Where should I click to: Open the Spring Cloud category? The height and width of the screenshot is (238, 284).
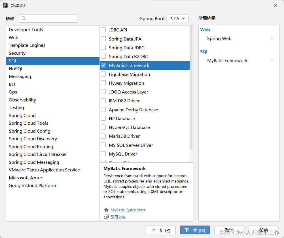pyautogui.click(x=52, y=115)
